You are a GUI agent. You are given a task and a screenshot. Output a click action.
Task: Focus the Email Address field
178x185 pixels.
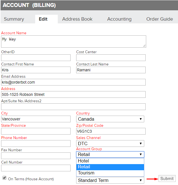73,82
